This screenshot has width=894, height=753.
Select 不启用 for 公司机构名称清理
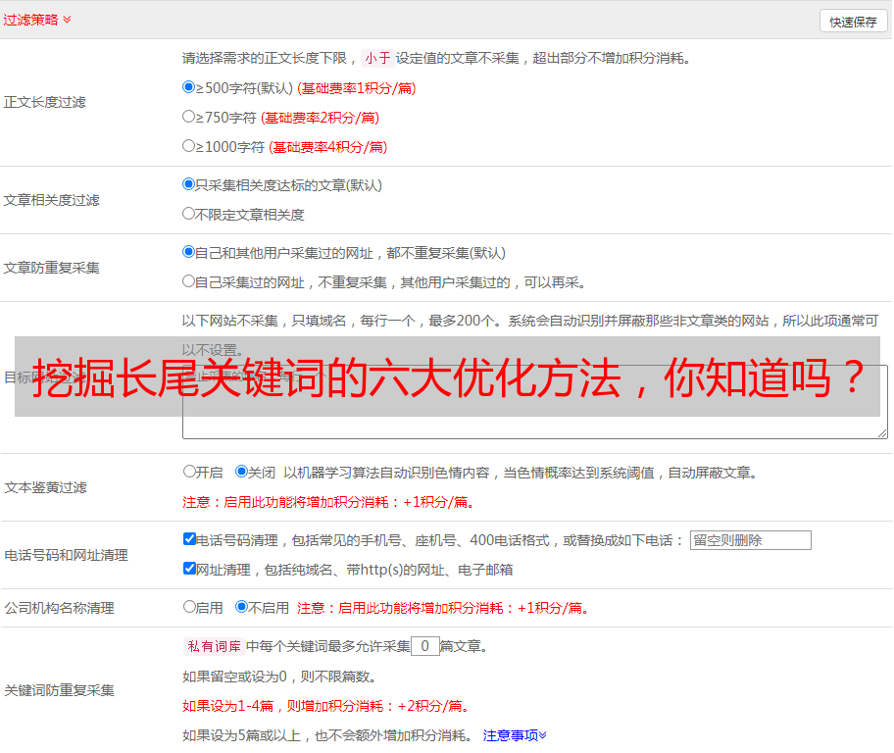tap(241, 607)
